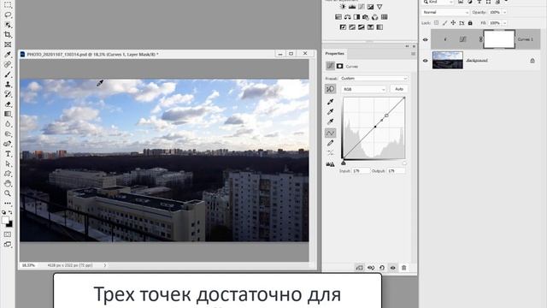Select the Gradient tool
547x308 pixels.
pos(8,114)
